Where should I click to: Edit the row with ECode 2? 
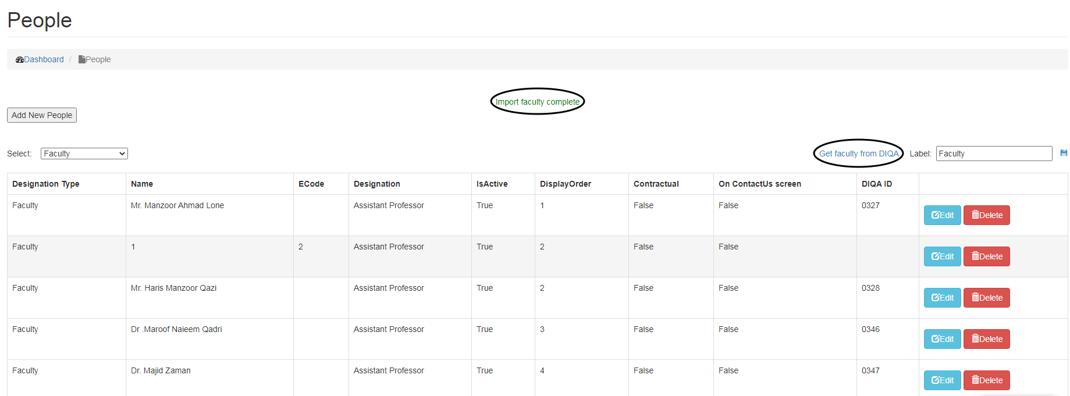pos(942,256)
